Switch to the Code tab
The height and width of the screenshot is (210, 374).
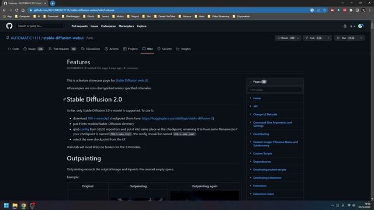pyautogui.click(x=13, y=49)
